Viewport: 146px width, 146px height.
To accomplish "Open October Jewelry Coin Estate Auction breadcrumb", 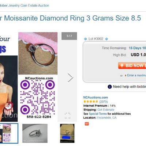I will tap(24, 5).
